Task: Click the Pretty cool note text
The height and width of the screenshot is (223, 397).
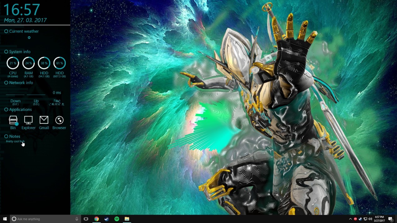Action: coord(15,142)
